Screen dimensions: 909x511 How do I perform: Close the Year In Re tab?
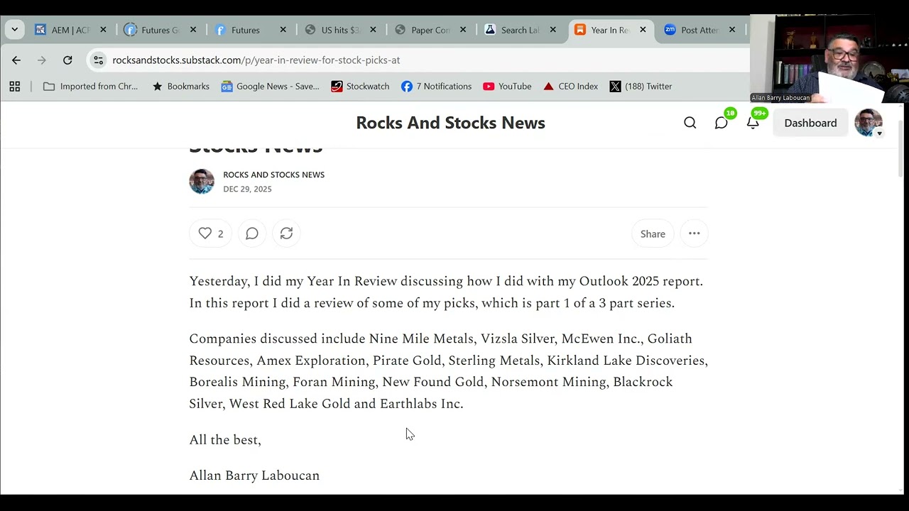click(x=643, y=30)
